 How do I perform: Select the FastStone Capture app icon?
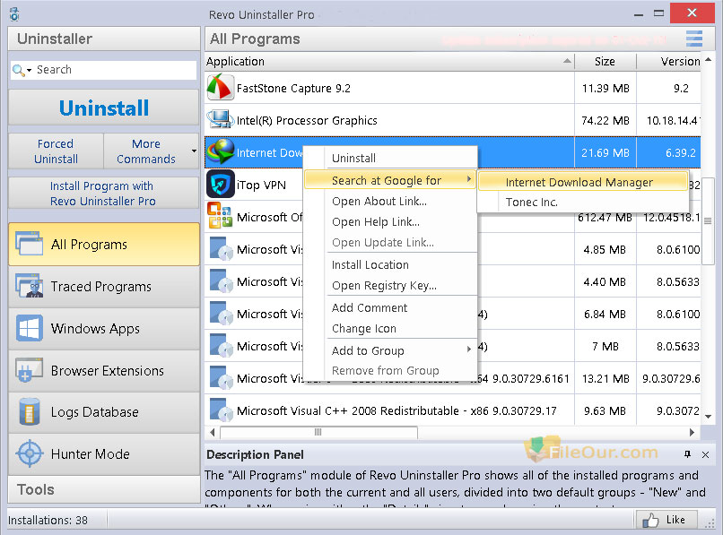point(220,87)
